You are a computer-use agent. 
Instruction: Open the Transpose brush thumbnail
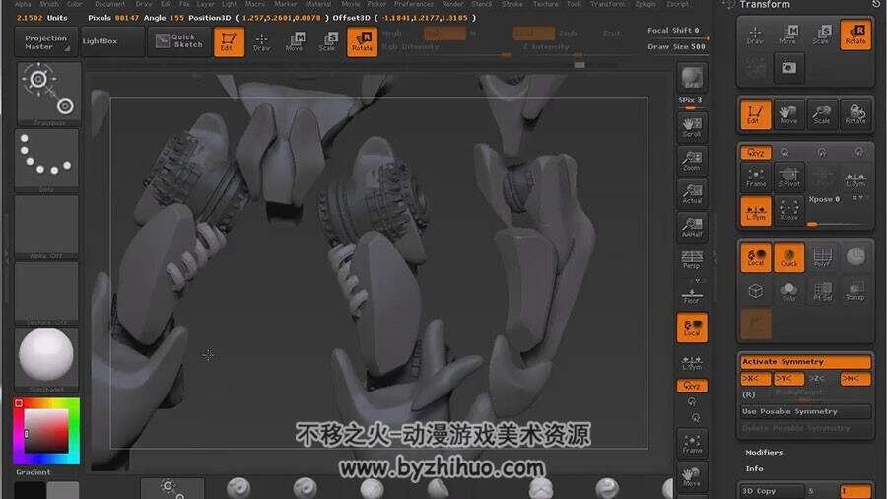click(48, 94)
